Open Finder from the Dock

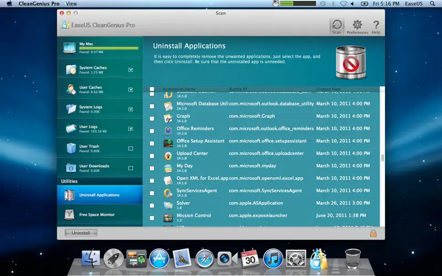click(91, 258)
